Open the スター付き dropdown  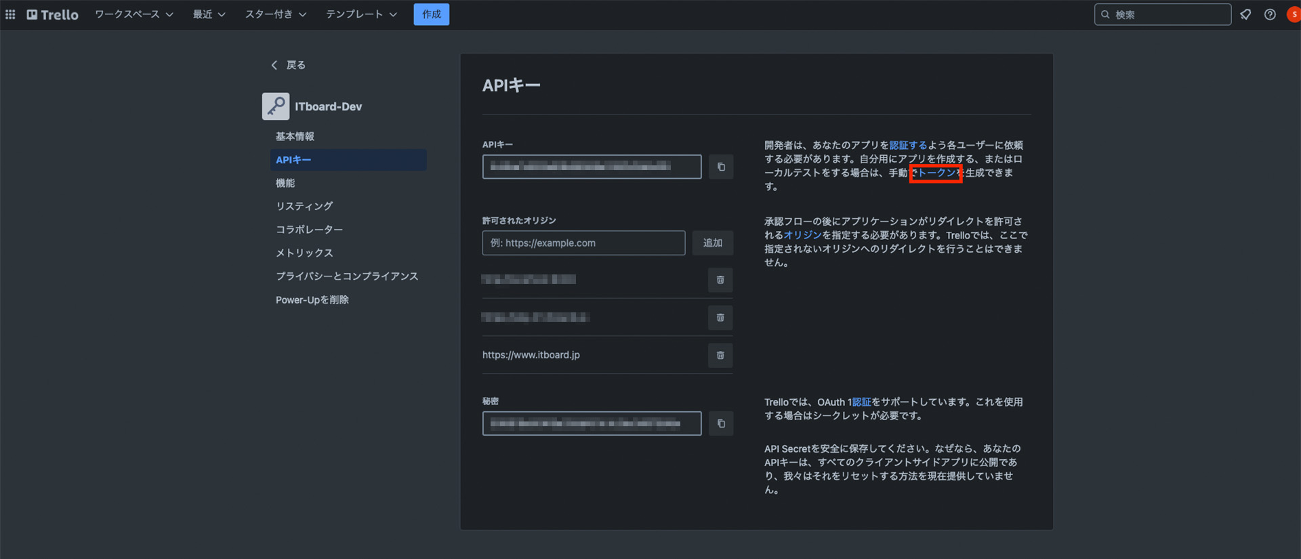(x=275, y=14)
